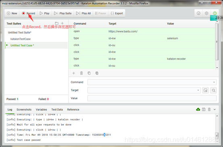Viewport: 223px width, 147px height.
Task: Open the speed gauge icon
Action: point(198,13)
